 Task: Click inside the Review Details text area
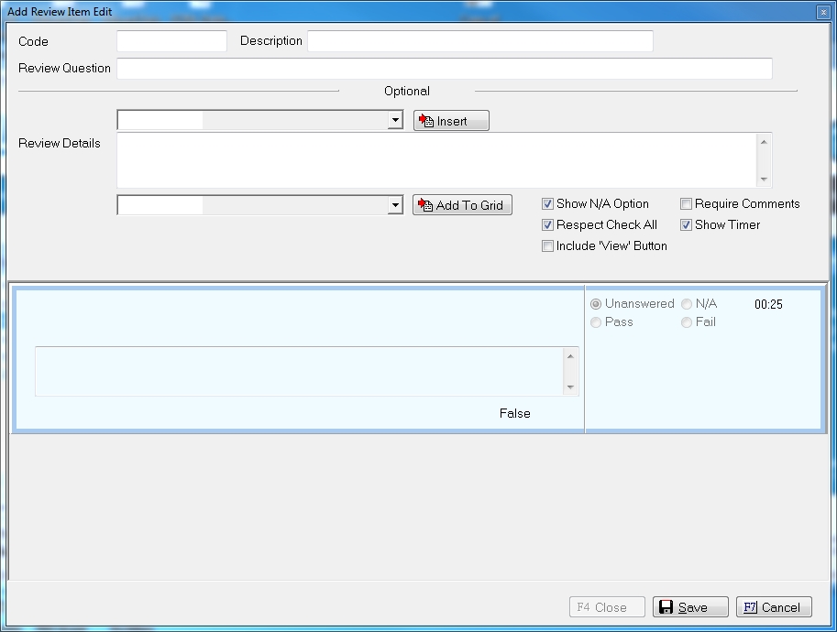click(436, 160)
